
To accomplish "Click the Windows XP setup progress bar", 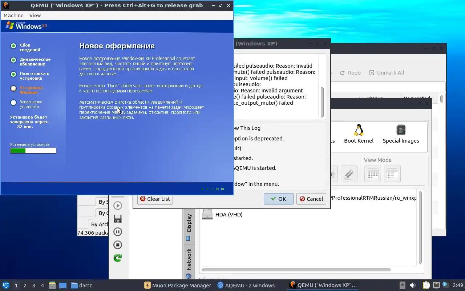I will 33,151.
